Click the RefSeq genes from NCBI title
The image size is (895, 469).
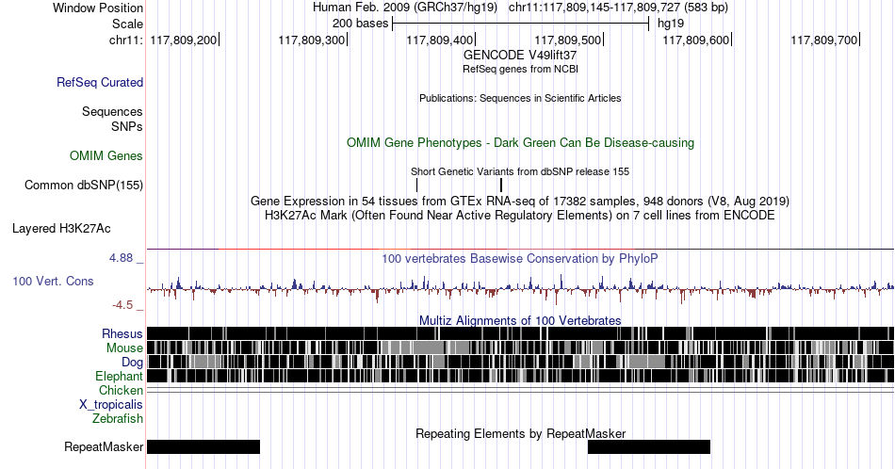520,69
